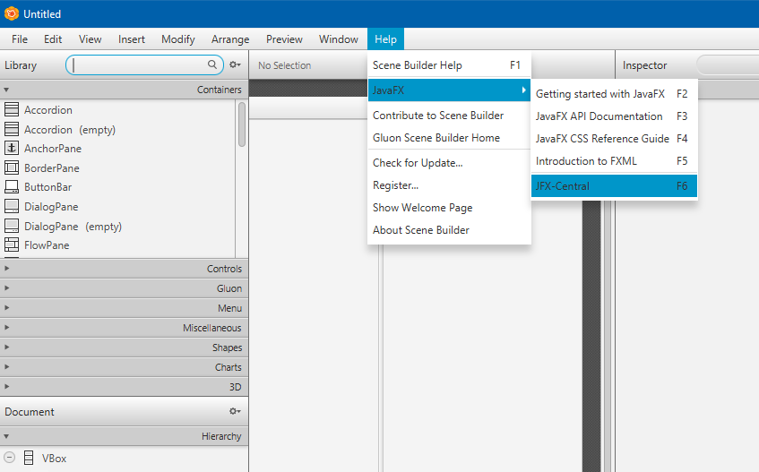Screen dimensions: 759x472
Task: Collapse the VBox node in Hierarchy
Action: [9, 457]
